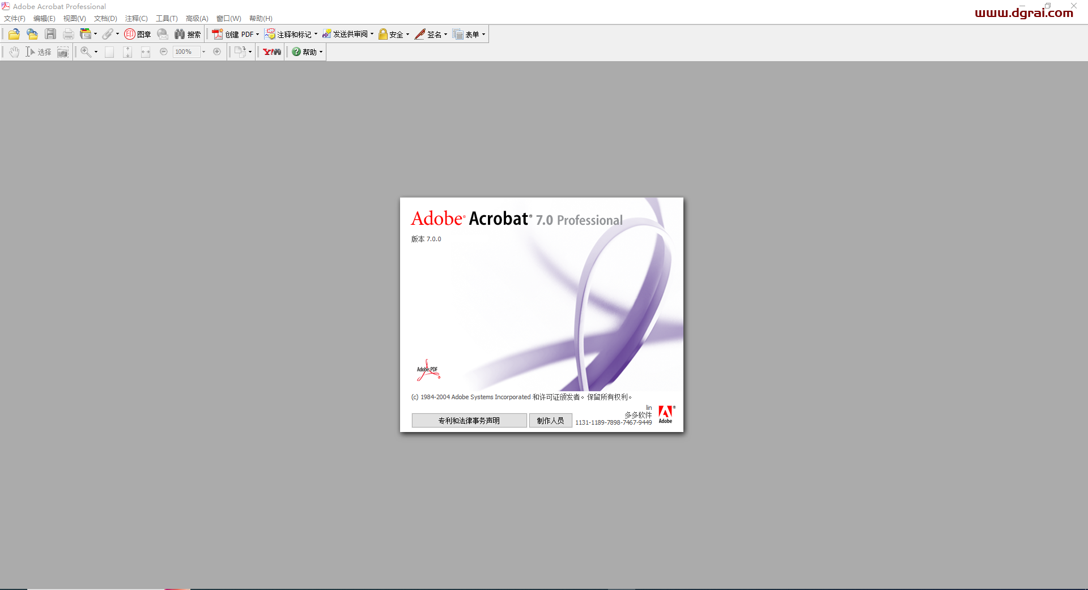Click the Open file folder icon
This screenshot has width=1088, height=590.
(x=14, y=34)
